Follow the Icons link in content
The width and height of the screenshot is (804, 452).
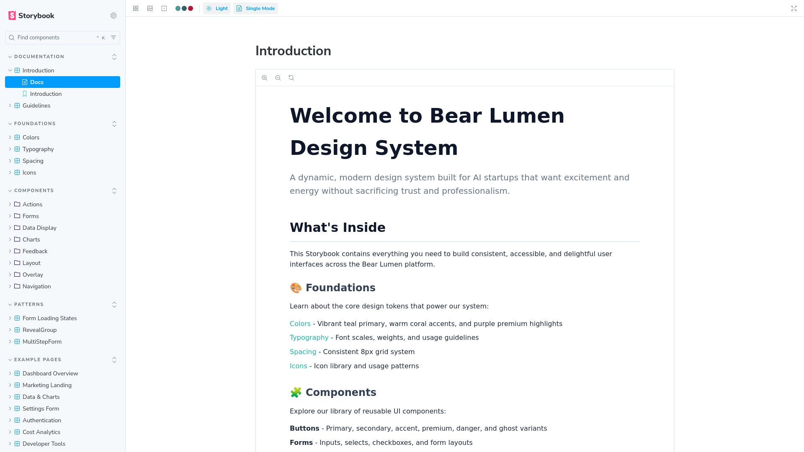298,366
